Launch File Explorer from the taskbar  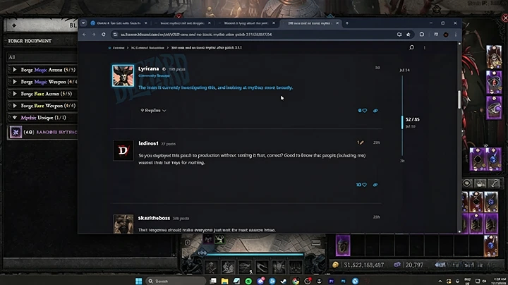point(224,281)
